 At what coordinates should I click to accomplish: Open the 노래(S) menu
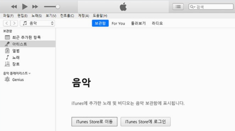36,16
